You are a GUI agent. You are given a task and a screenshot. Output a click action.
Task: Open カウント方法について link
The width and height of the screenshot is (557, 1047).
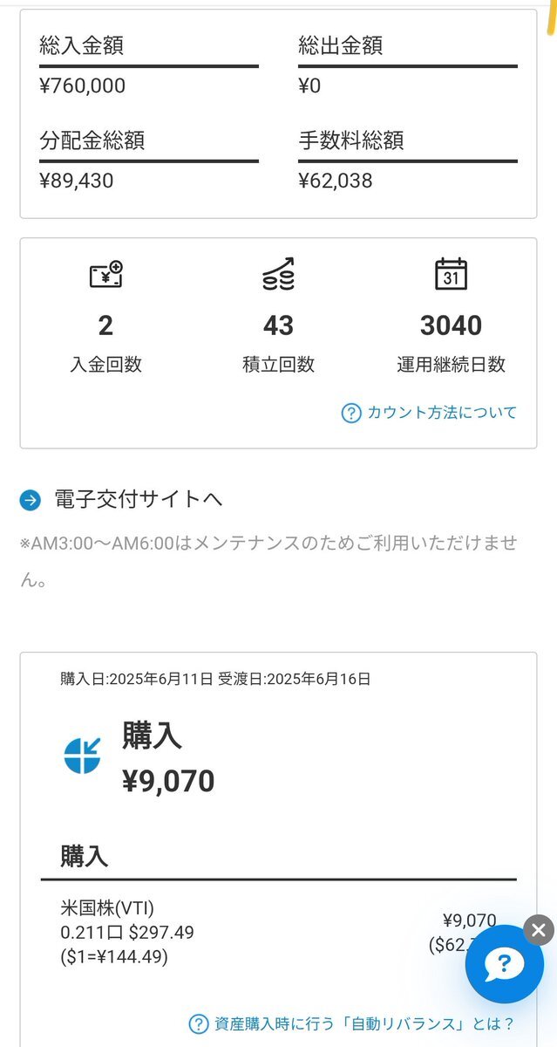pos(442,413)
